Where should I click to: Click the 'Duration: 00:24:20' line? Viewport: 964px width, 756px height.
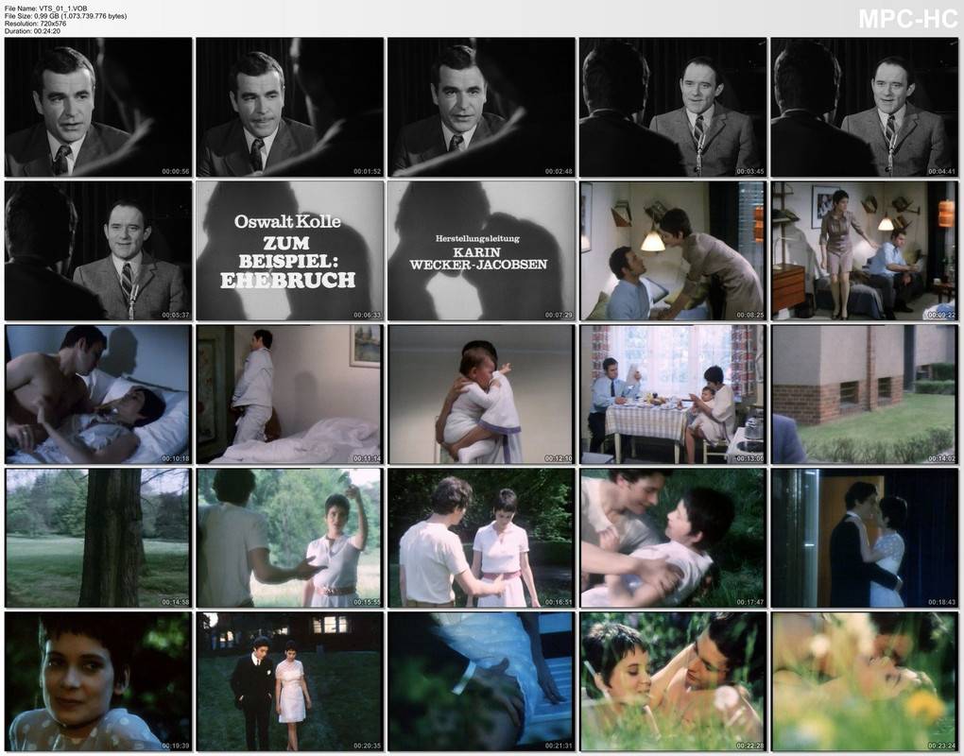[x=32, y=31]
